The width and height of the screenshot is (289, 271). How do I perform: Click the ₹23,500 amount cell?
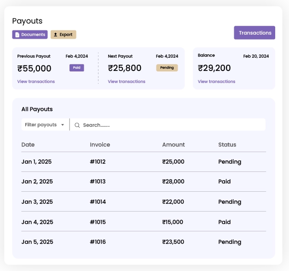coord(173,242)
